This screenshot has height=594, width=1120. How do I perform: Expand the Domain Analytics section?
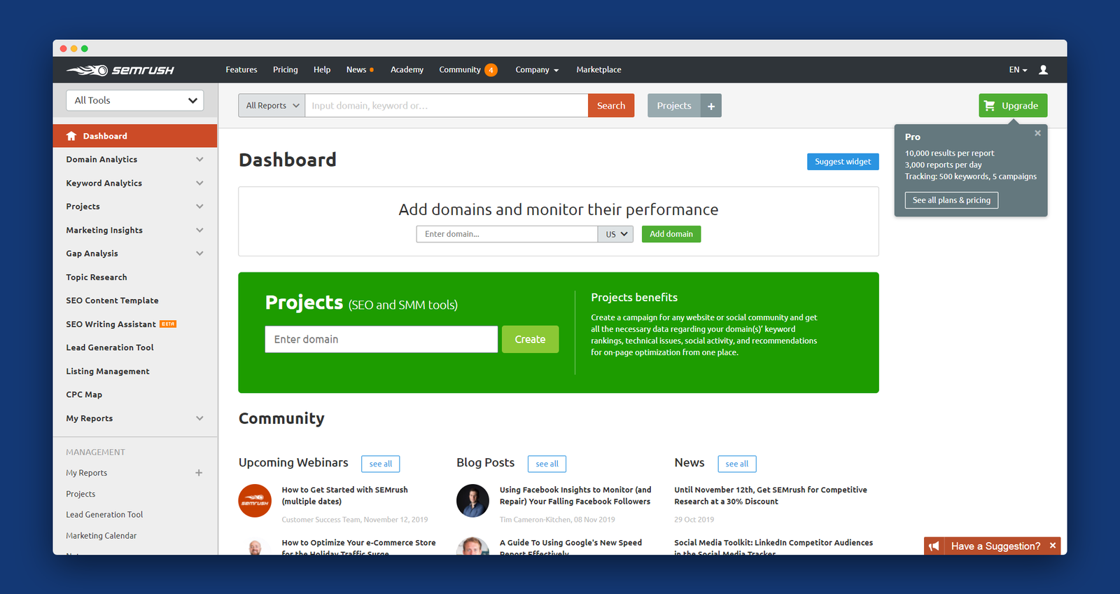[199, 160]
